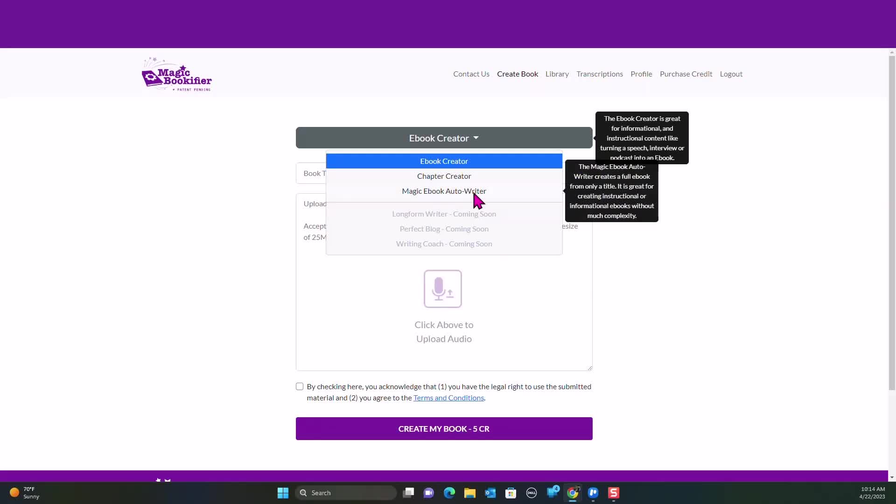
Task: Open taskbar app with badge 4
Action: point(553,492)
